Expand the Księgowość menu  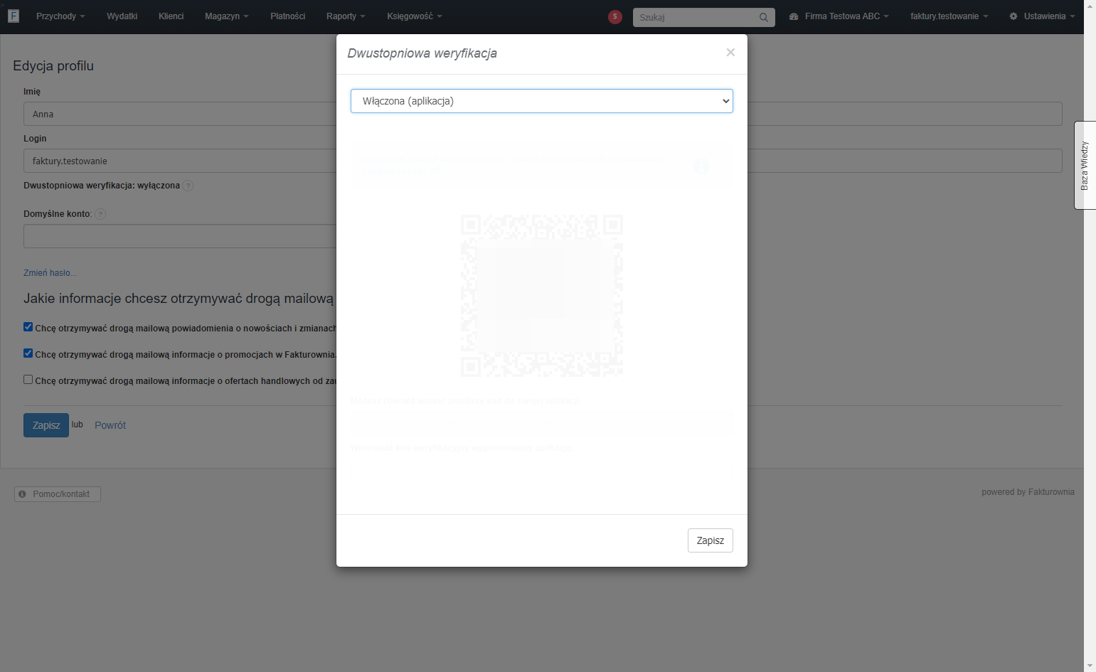tap(415, 16)
